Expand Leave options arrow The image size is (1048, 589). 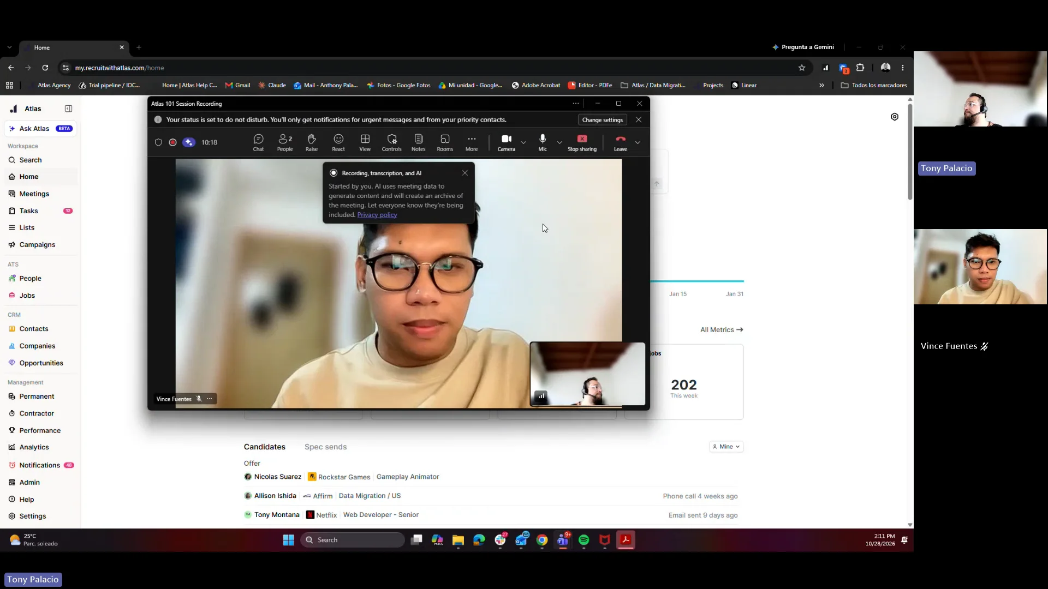pyautogui.click(x=638, y=142)
